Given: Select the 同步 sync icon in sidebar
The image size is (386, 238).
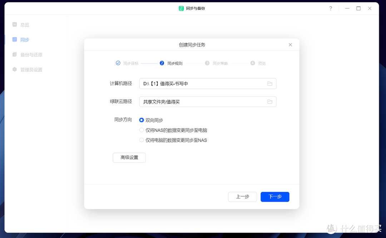Looking at the screenshot, I should (15, 40).
